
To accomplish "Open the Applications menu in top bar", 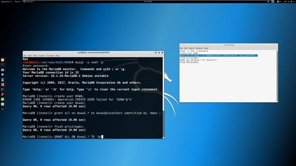I will [6, 1].
